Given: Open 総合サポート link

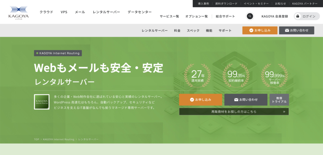Looking at the screenshot, I should coord(225,16).
